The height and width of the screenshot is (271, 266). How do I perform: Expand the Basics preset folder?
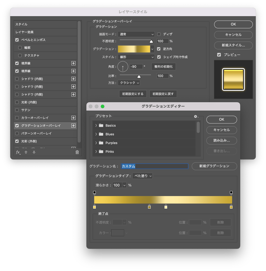click(96, 125)
